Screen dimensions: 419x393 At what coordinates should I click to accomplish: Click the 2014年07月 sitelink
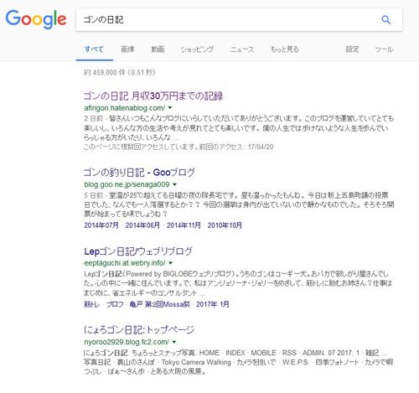coord(101,225)
